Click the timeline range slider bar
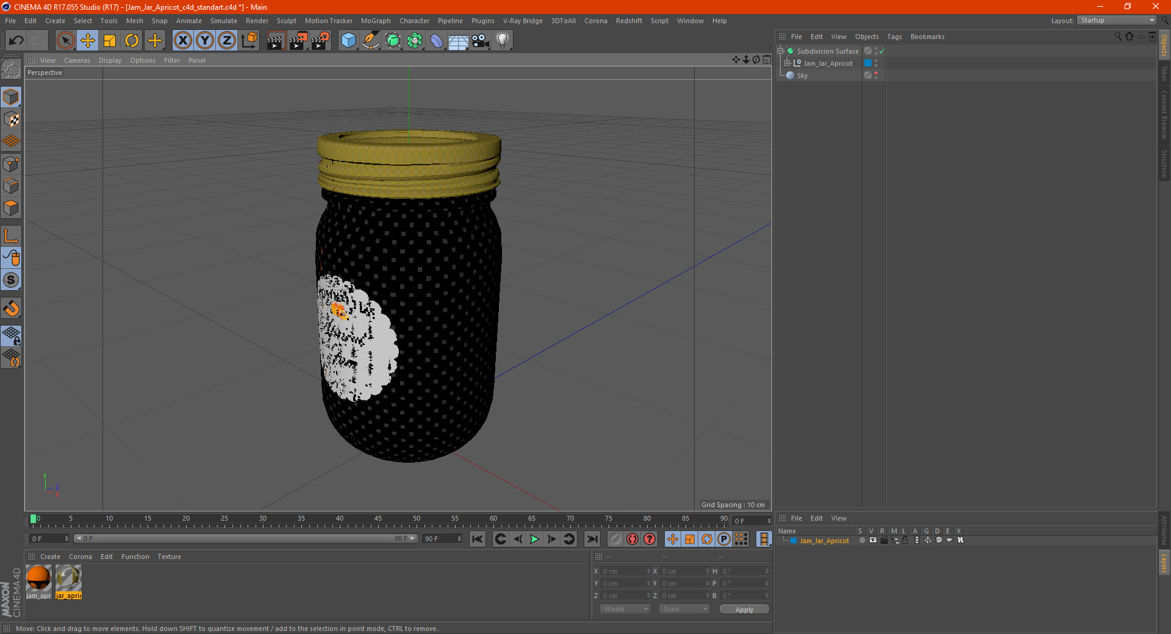This screenshot has height=634, width=1171. [245, 538]
